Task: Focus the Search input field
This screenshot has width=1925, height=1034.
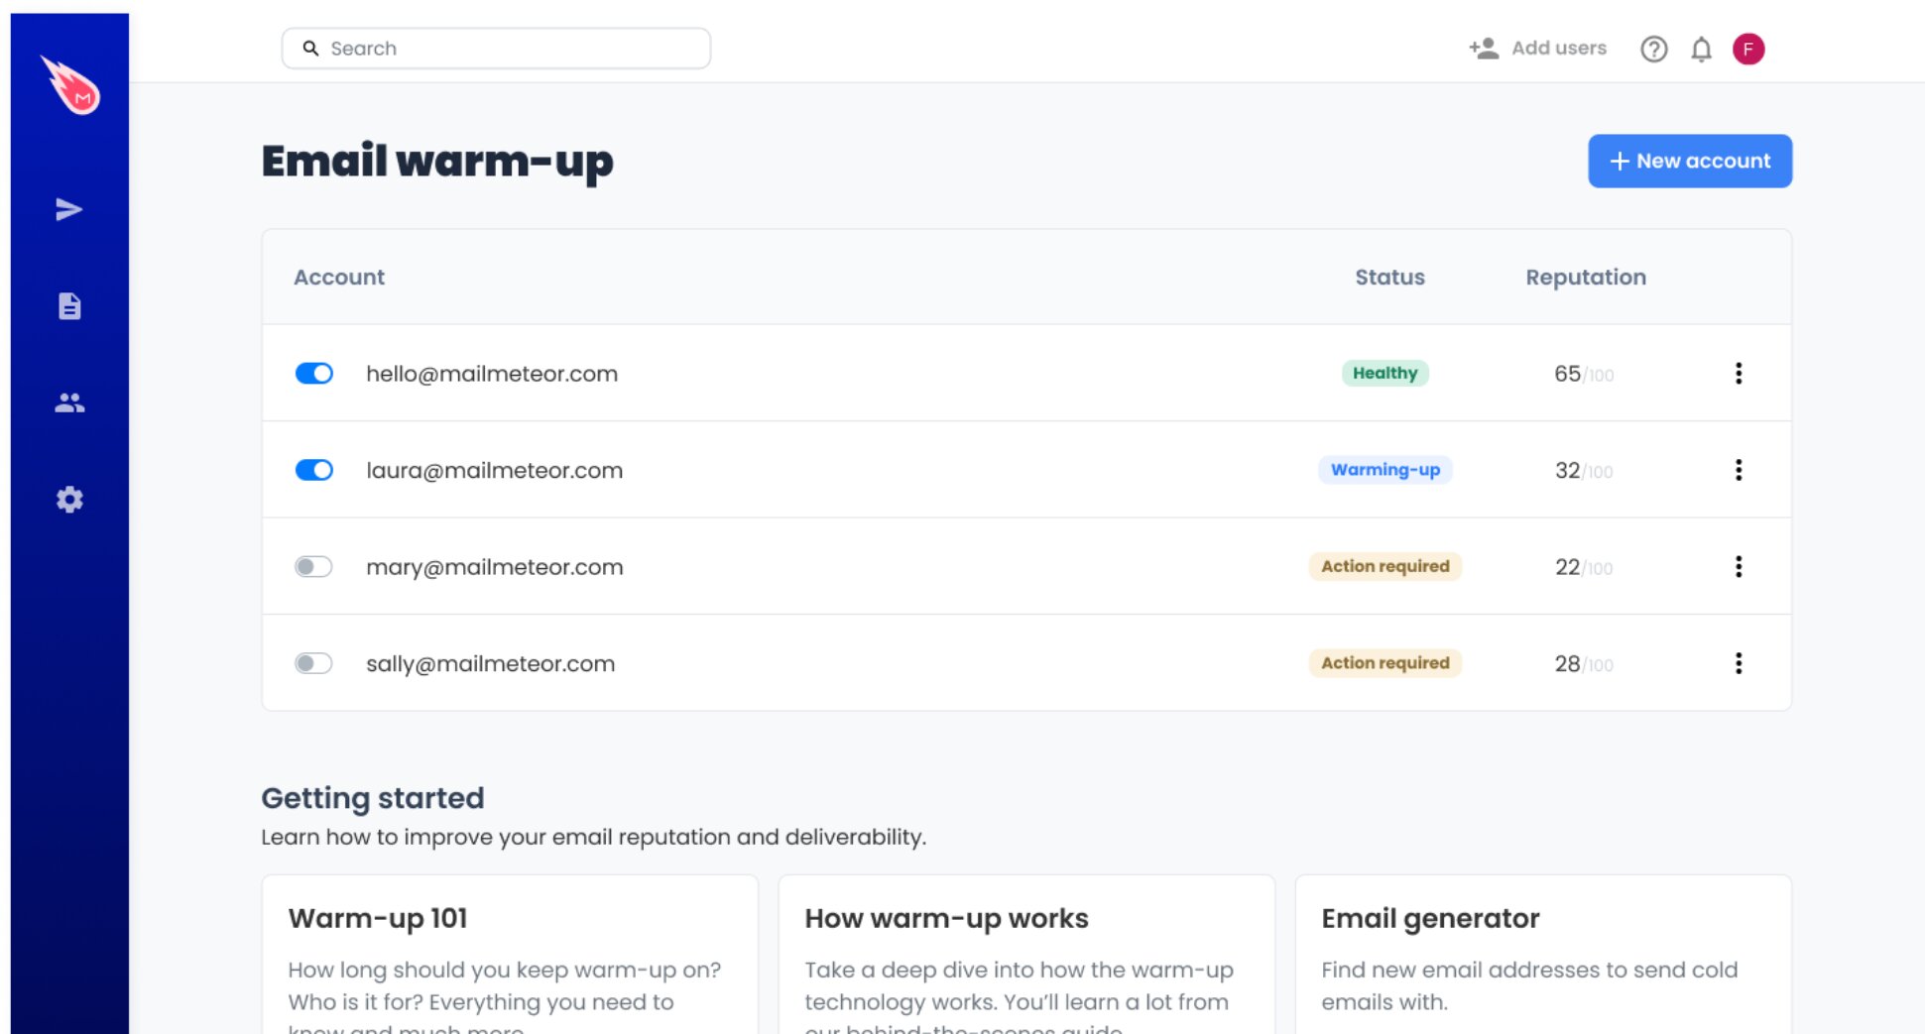Action: pos(496,49)
